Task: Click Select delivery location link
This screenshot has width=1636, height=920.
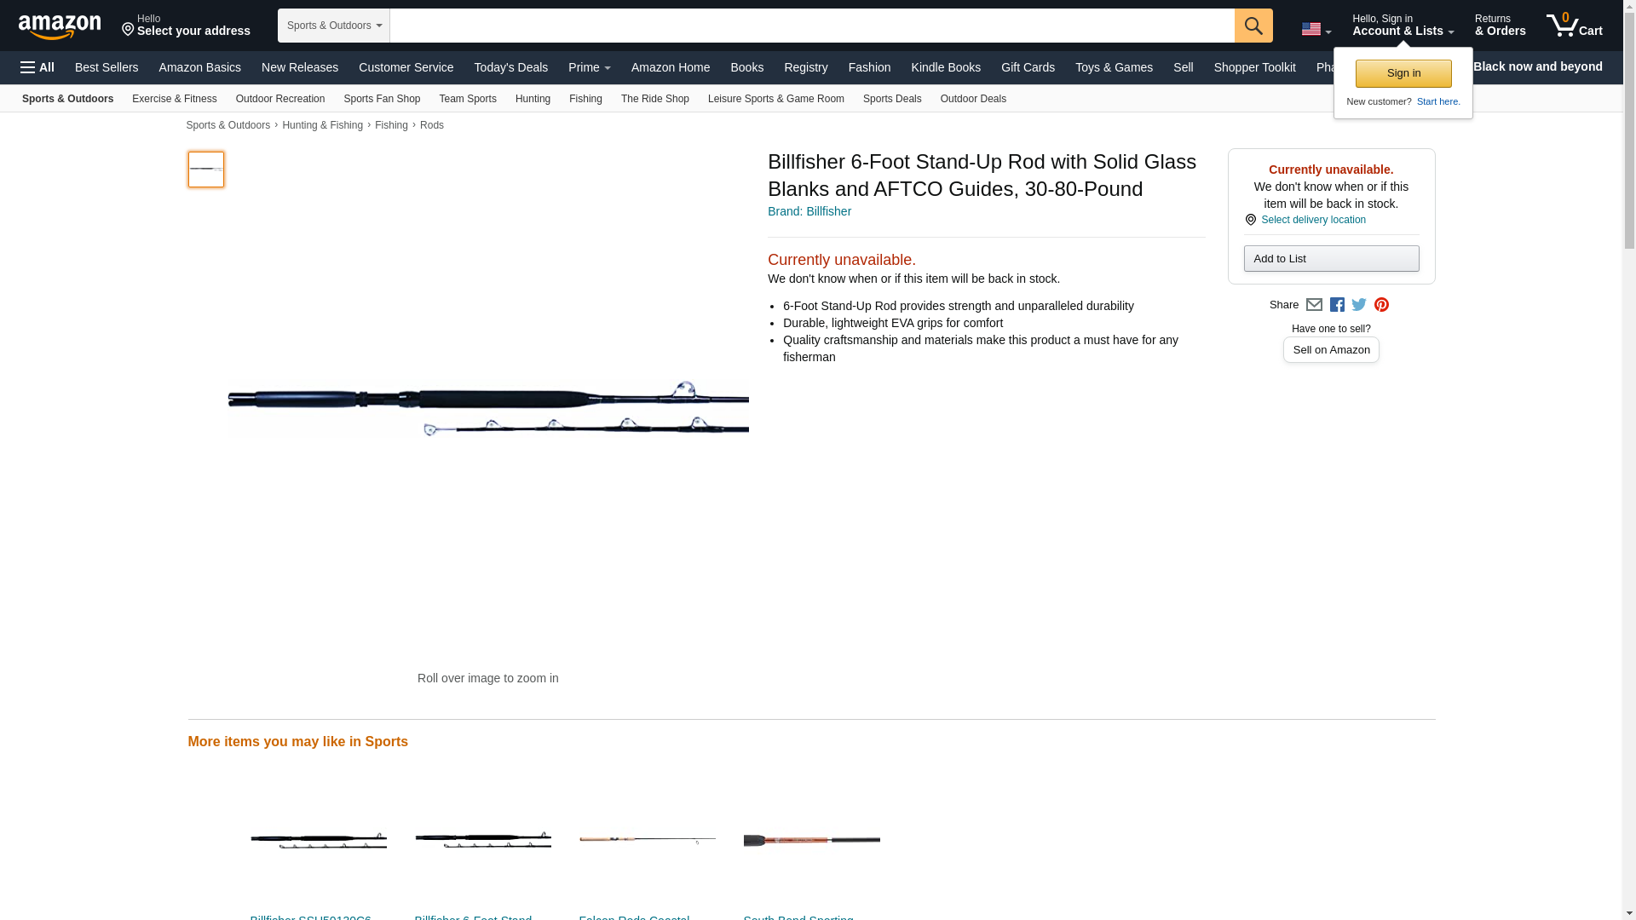Action: point(1312,220)
